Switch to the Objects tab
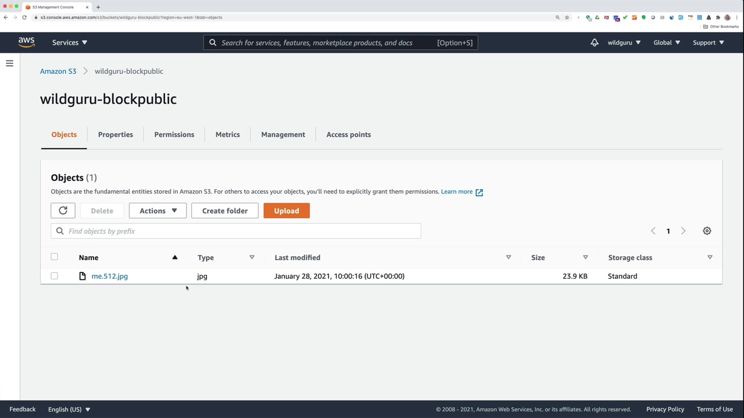744x418 pixels. click(x=64, y=135)
